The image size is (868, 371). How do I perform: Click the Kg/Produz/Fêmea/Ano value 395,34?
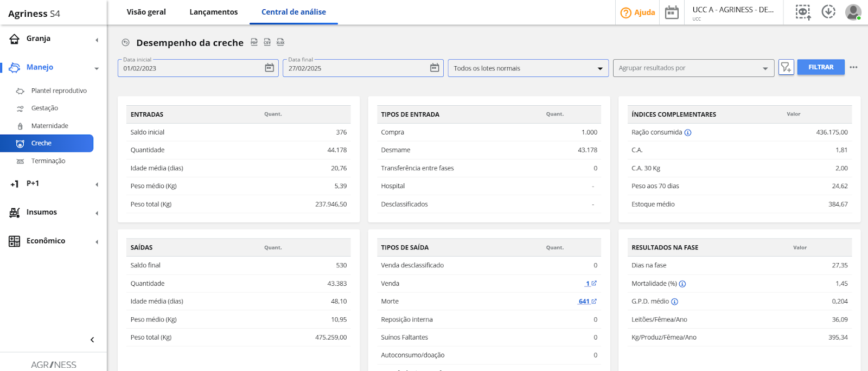[x=838, y=337]
